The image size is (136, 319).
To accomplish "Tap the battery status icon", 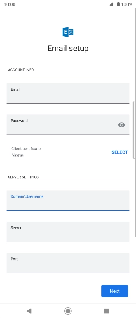I will [118, 4].
